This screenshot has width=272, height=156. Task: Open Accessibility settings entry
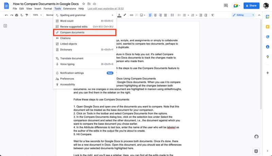(x=85, y=84)
